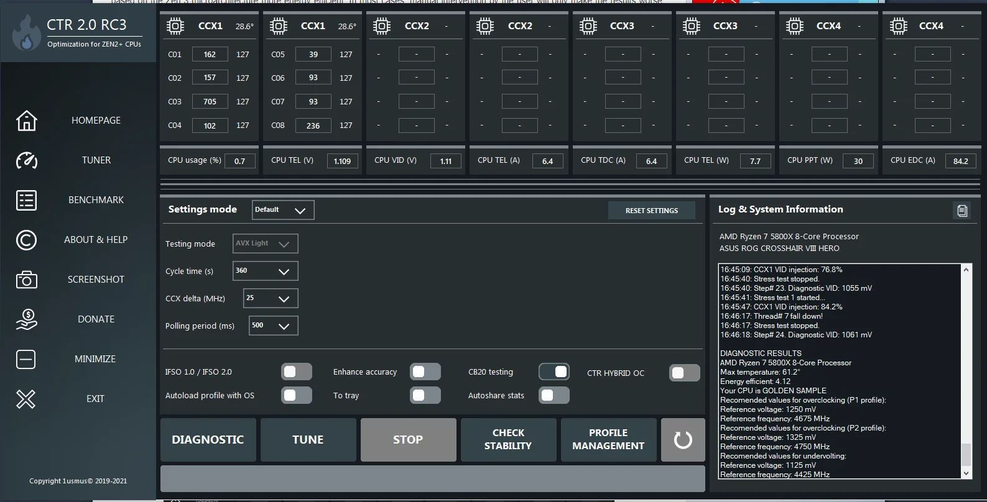Viewport: 987px width, 502px height.
Task: Click the minimize box icon in sidebar
Action: coord(26,359)
